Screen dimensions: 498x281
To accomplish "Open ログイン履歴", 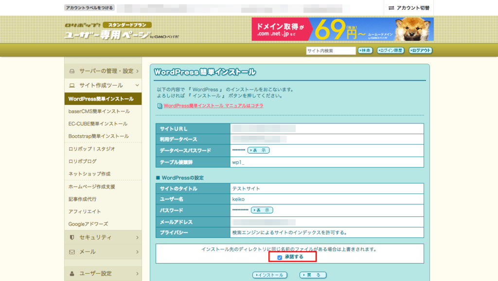I will point(391,51).
